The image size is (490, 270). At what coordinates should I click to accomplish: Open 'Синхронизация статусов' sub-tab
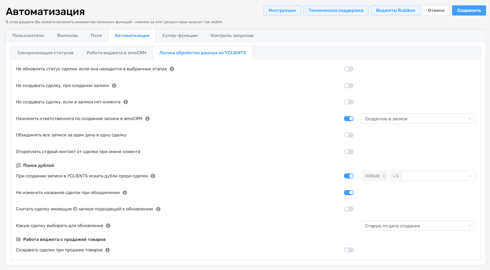coord(46,53)
